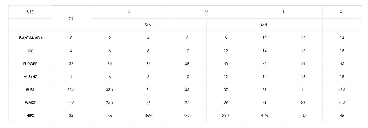Select the BUST row label

(30, 90)
